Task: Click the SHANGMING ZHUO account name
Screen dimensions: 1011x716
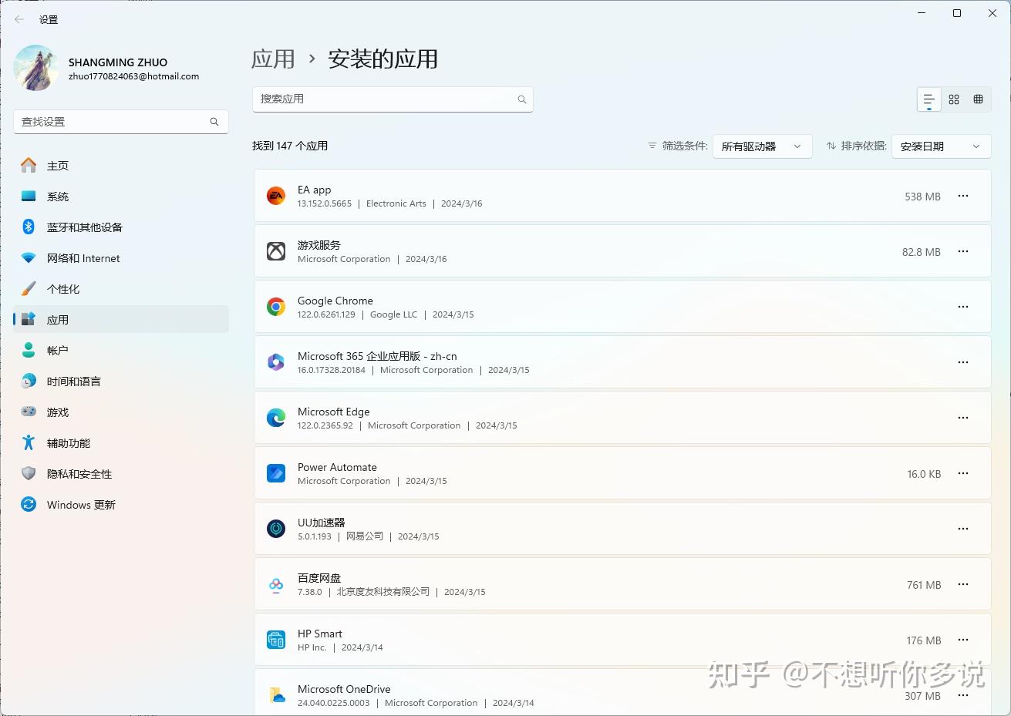Action: 118,62
